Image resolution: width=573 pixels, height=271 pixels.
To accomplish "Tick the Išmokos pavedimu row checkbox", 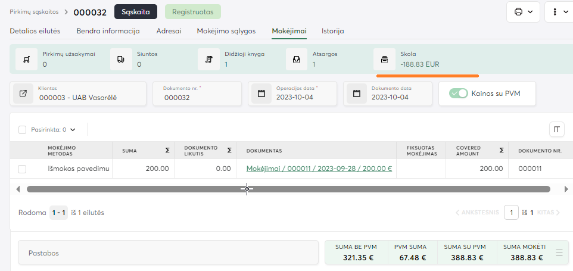I will (22, 169).
